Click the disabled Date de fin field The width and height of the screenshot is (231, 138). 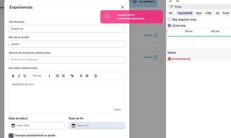[x=97, y=125]
